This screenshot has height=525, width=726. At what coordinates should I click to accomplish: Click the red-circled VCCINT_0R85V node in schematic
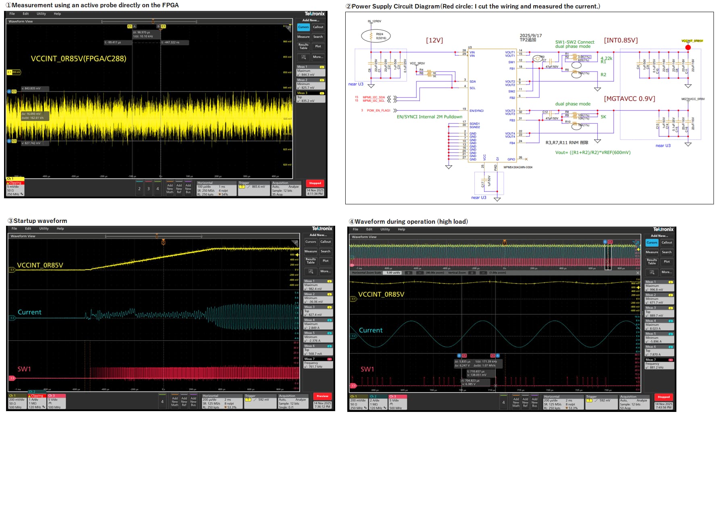(x=688, y=48)
